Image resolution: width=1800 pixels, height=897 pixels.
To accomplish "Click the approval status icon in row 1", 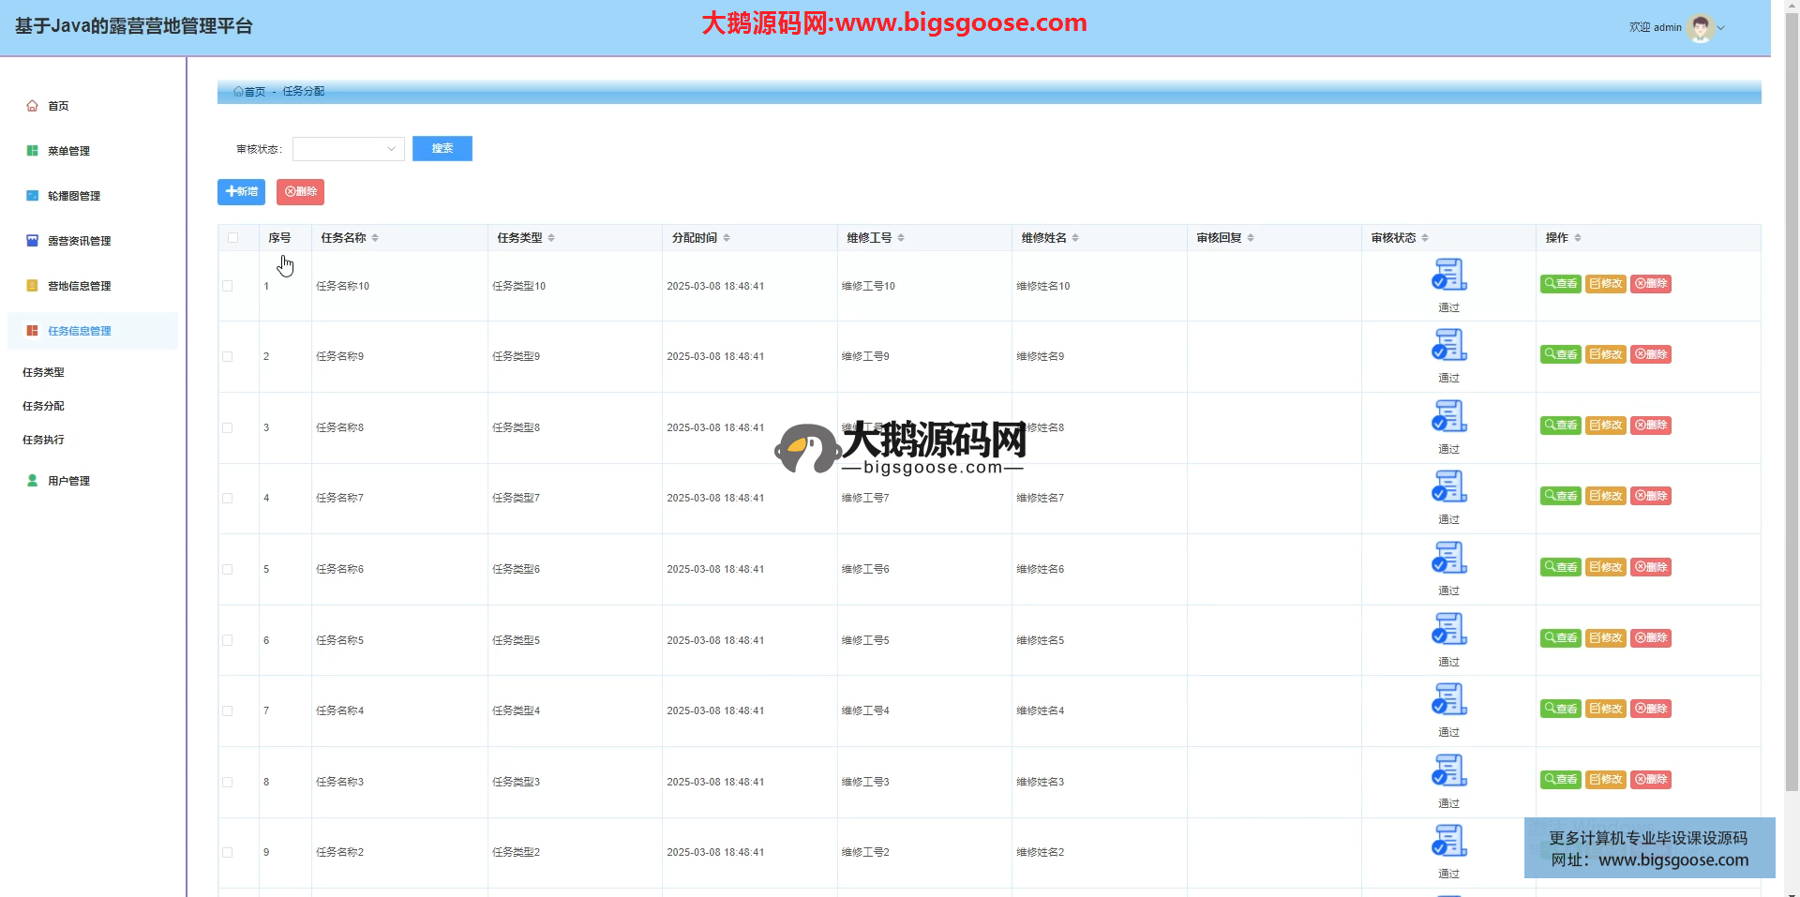I will click(1448, 275).
